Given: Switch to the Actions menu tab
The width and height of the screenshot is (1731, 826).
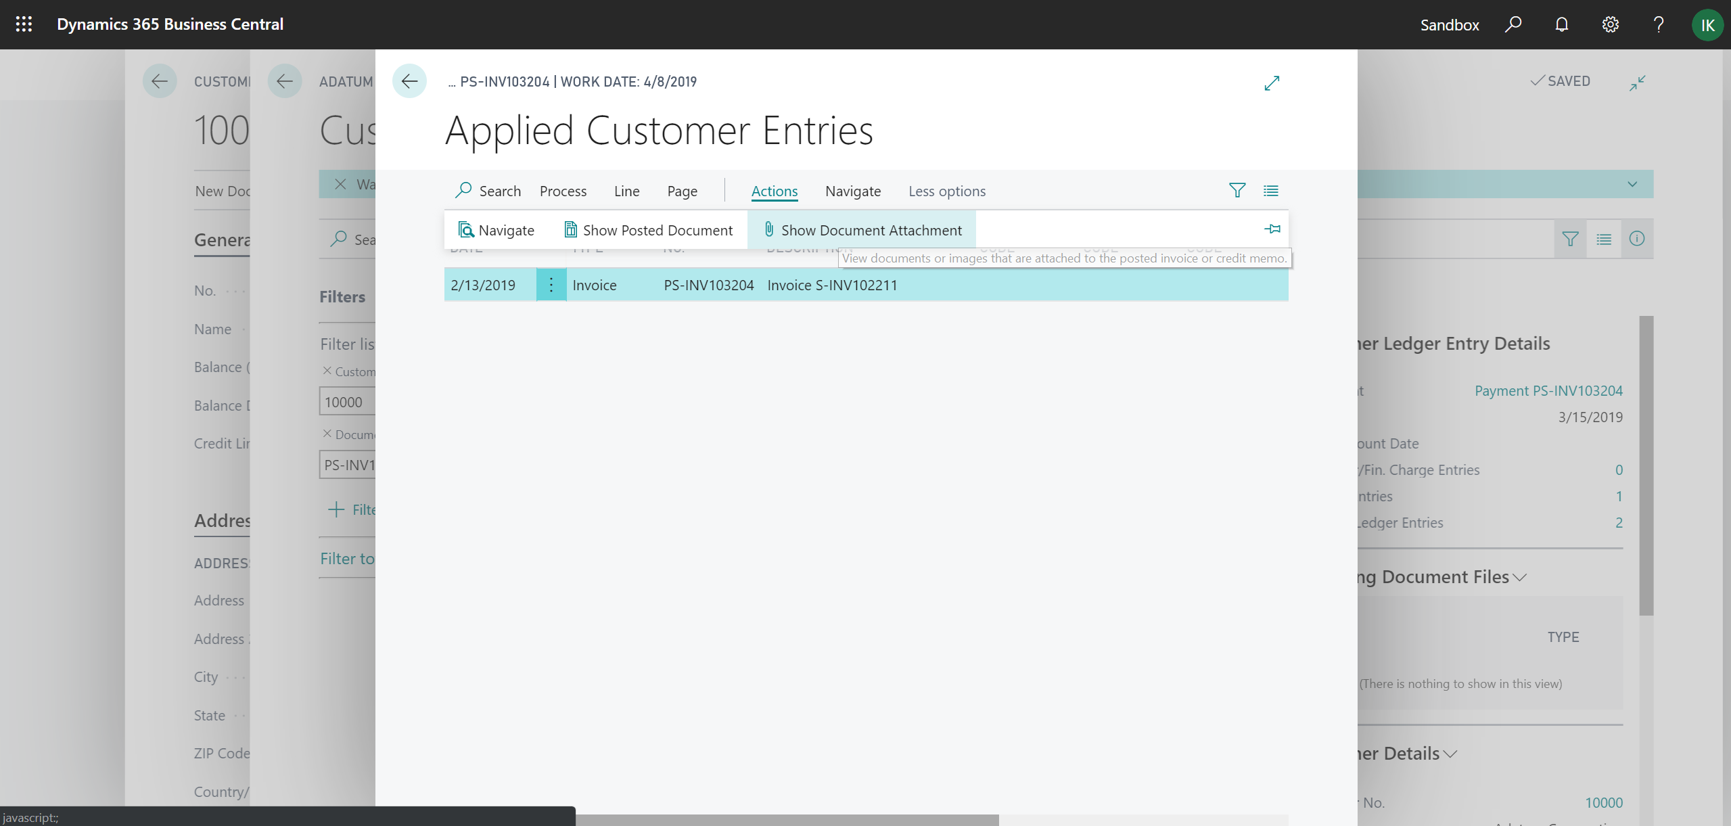Looking at the screenshot, I should pyautogui.click(x=774, y=191).
